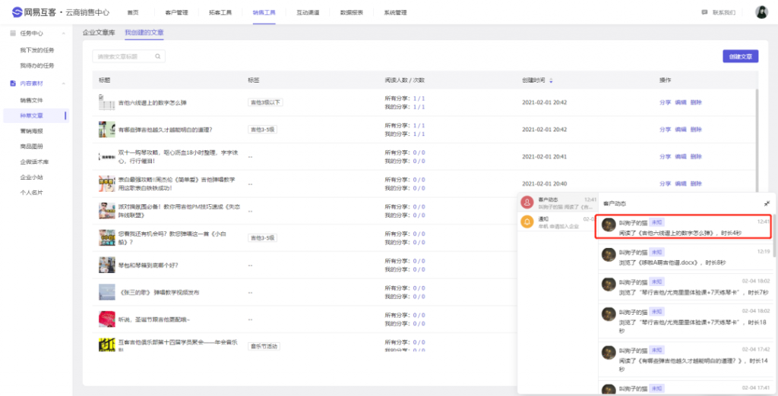Screen dimensions: 778x396
Task: Click the orange 通知 bell icon
Action: [527, 222]
